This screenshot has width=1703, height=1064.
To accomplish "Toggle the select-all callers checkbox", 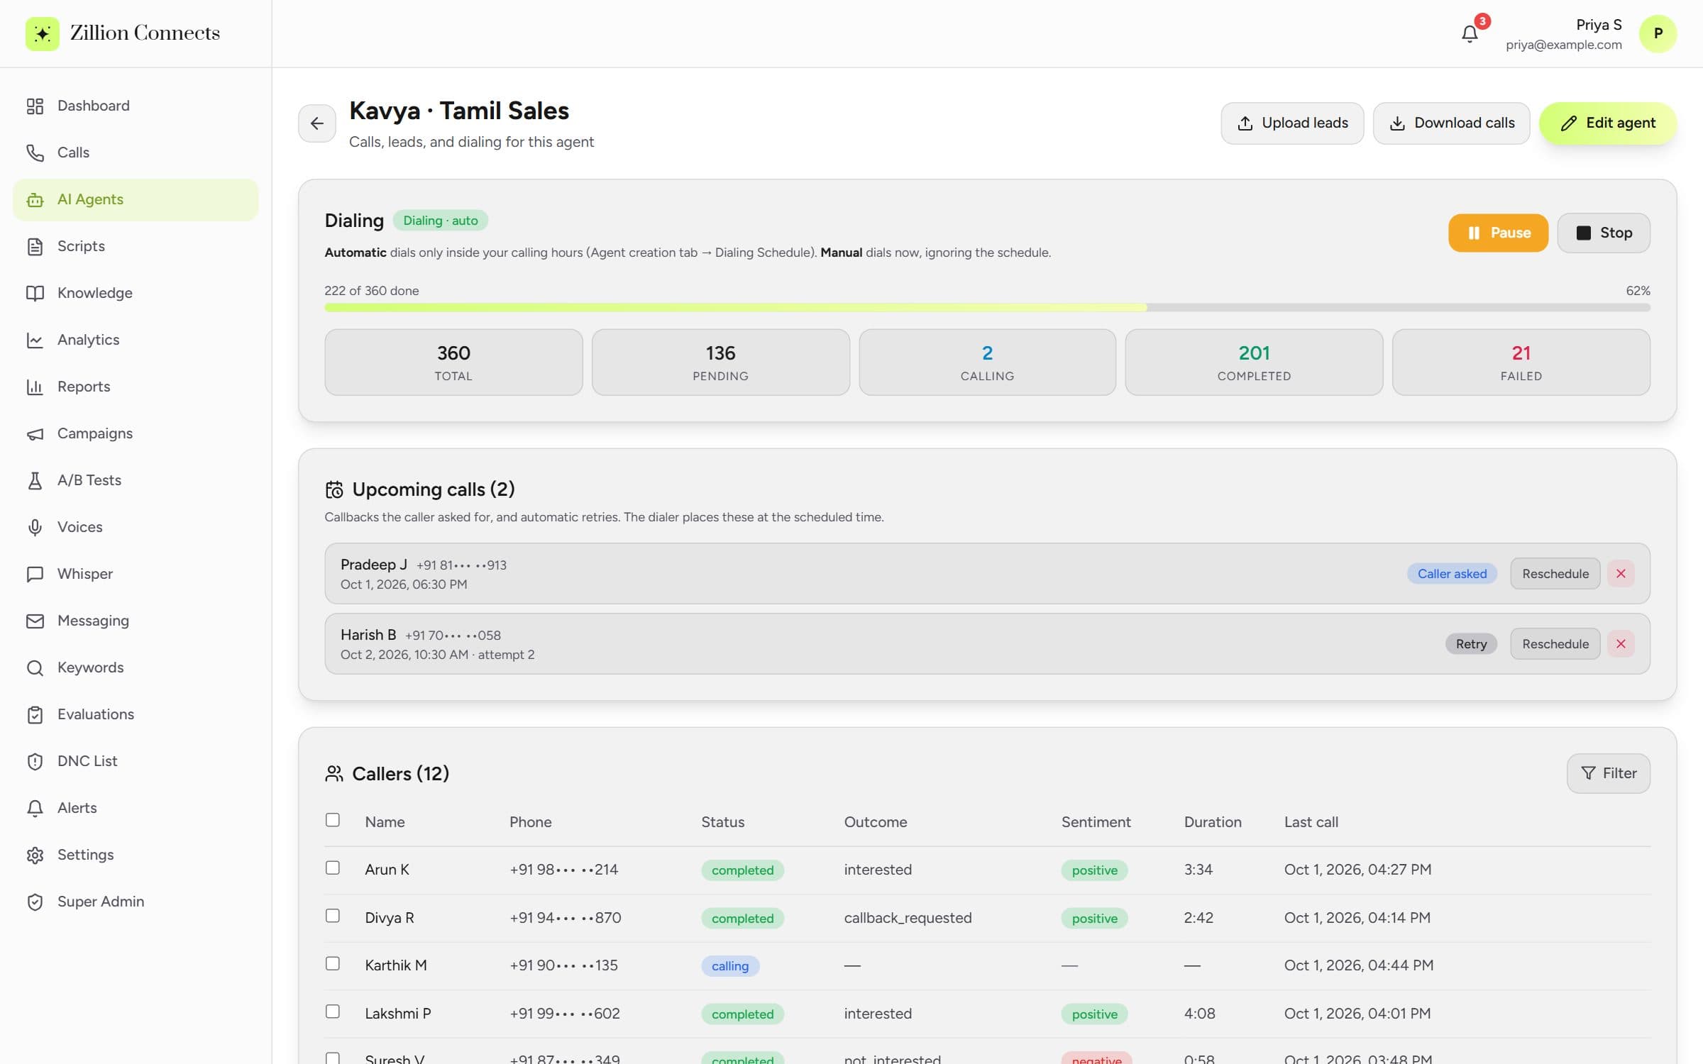I will click(332, 820).
